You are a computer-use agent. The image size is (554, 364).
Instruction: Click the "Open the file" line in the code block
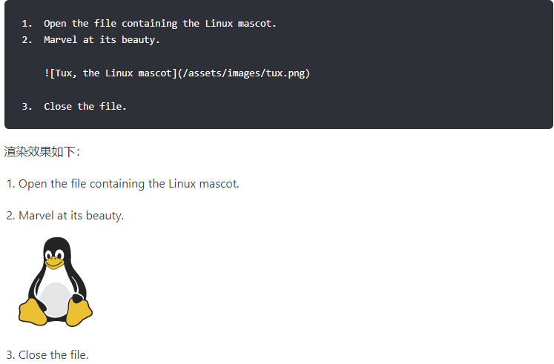coord(159,24)
